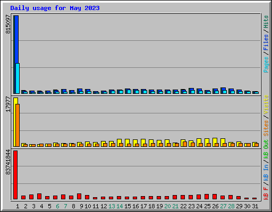Click the red kB bar for day 31

click(x=254, y=198)
